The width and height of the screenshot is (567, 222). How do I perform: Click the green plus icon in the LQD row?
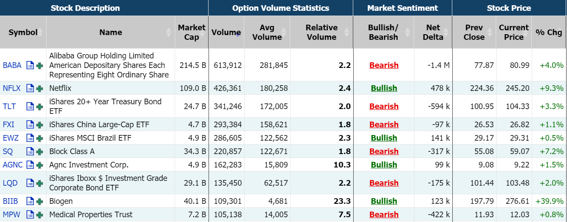point(40,183)
